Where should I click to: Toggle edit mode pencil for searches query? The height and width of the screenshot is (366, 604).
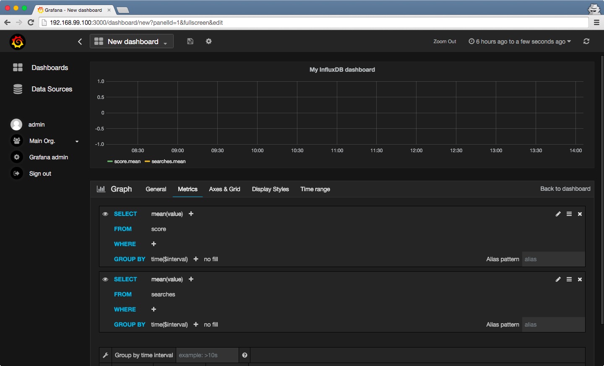pyautogui.click(x=558, y=279)
